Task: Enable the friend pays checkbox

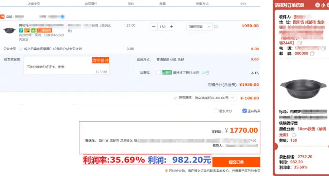Action: 216,111
